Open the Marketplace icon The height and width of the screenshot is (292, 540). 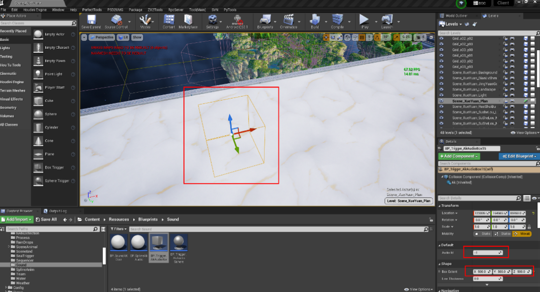(x=188, y=19)
